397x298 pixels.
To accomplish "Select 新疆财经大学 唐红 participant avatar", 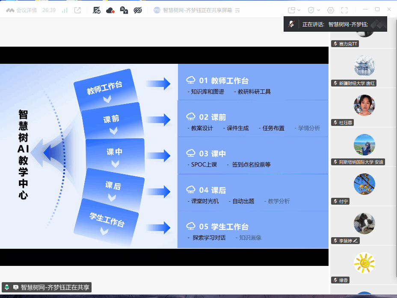I will (x=364, y=66).
